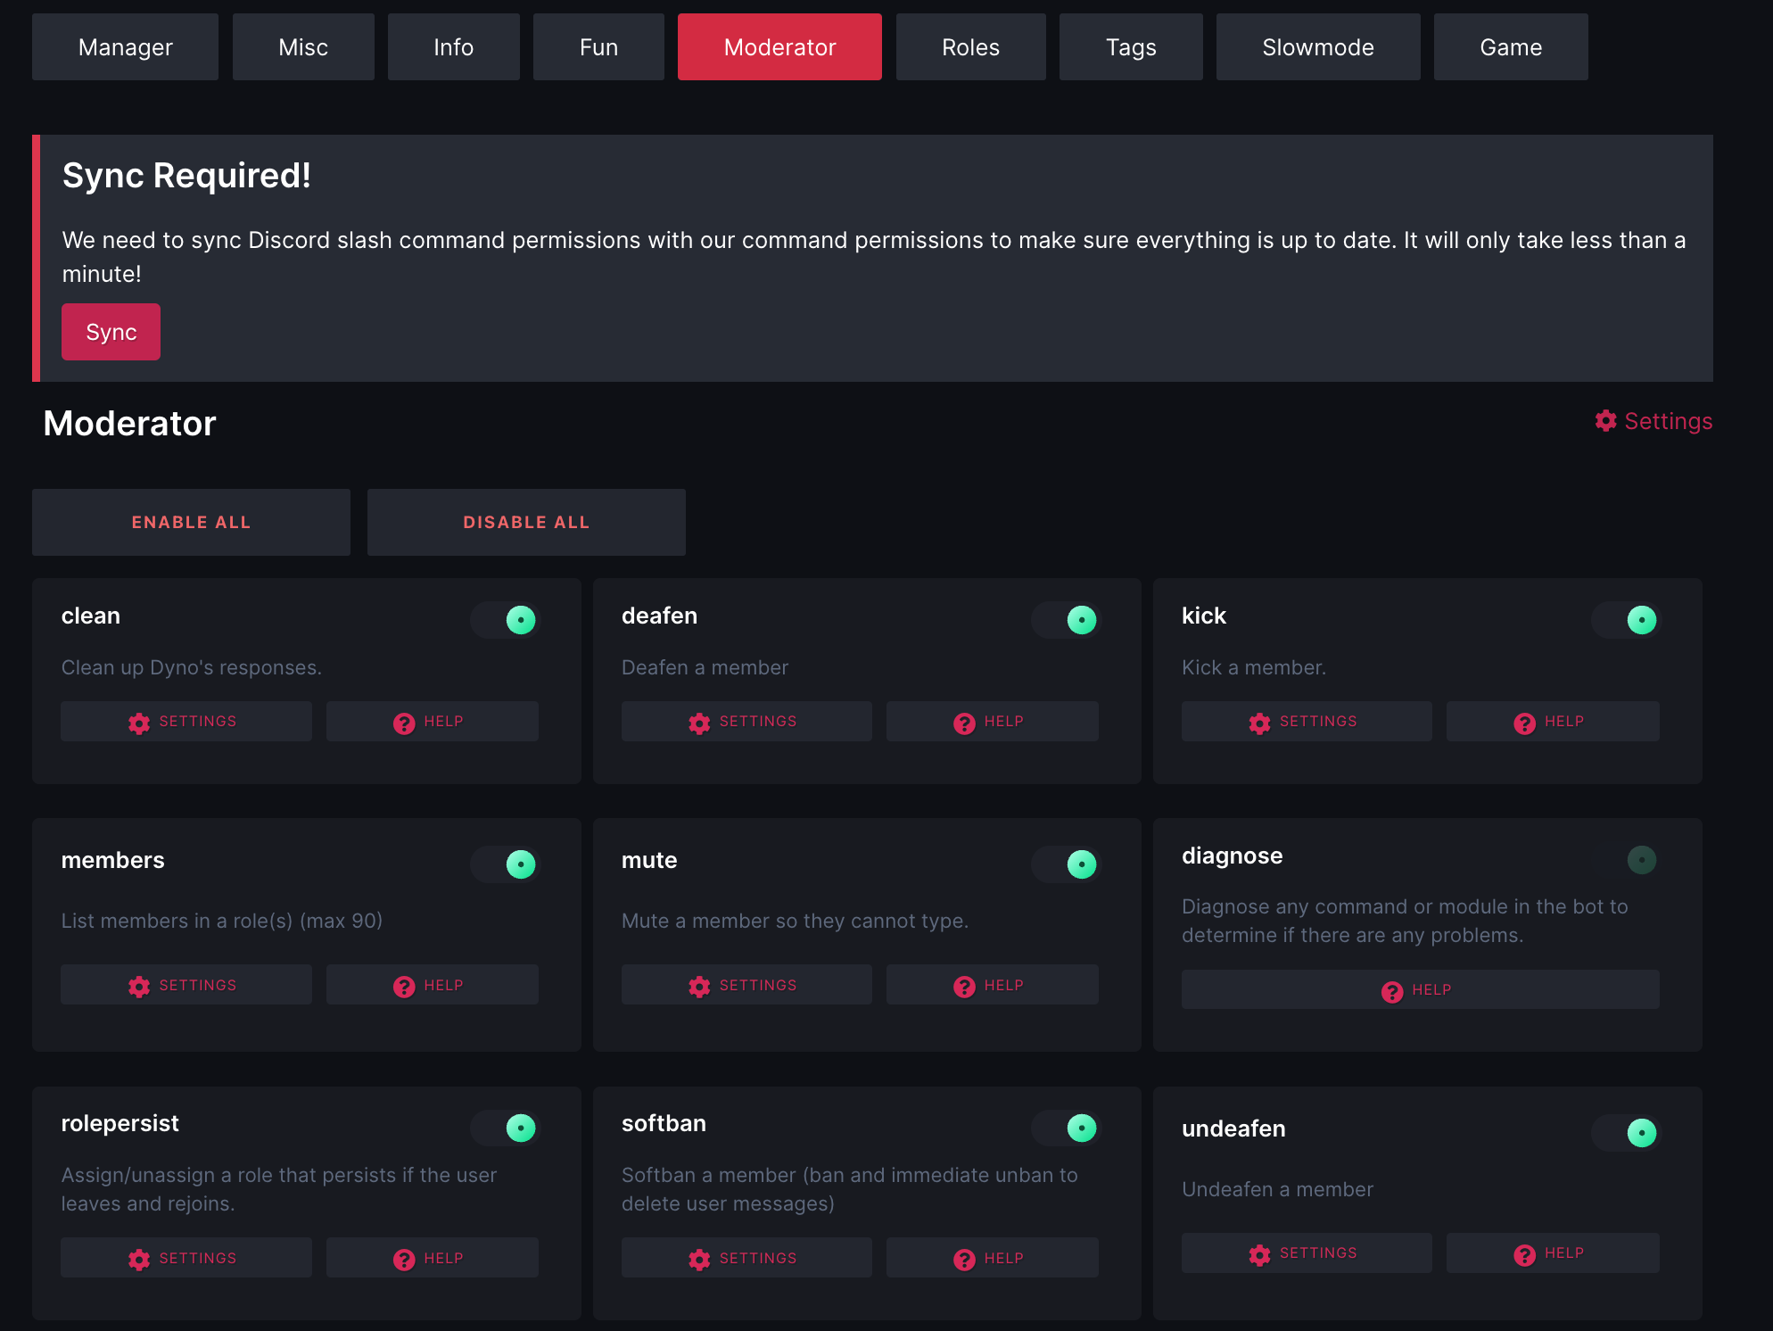This screenshot has width=1773, height=1331.
Task: Click the gear icon beside Moderator Settings
Action: pos(1605,421)
